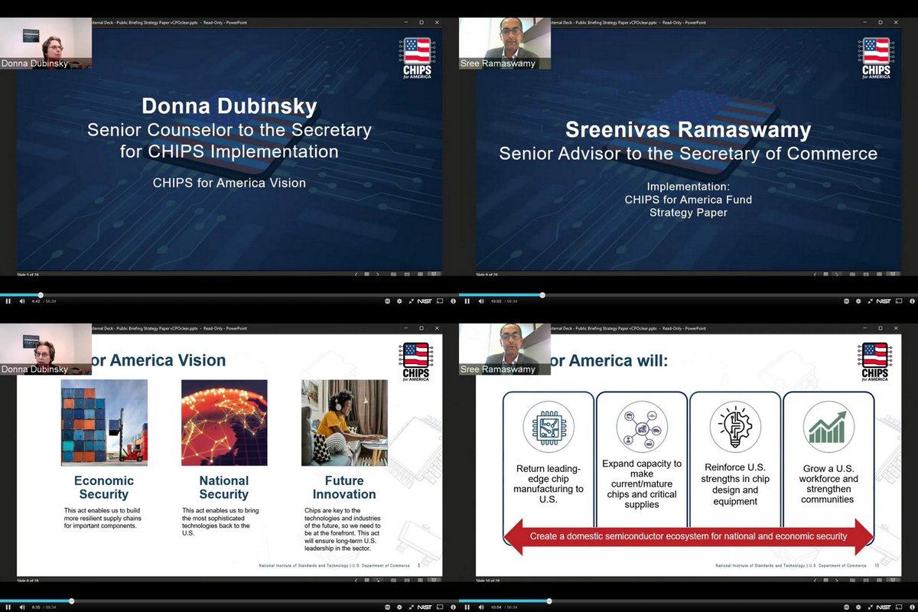Mute the volume in the 8:35 player
This screenshot has height=612, width=918.
pos(22,607)
